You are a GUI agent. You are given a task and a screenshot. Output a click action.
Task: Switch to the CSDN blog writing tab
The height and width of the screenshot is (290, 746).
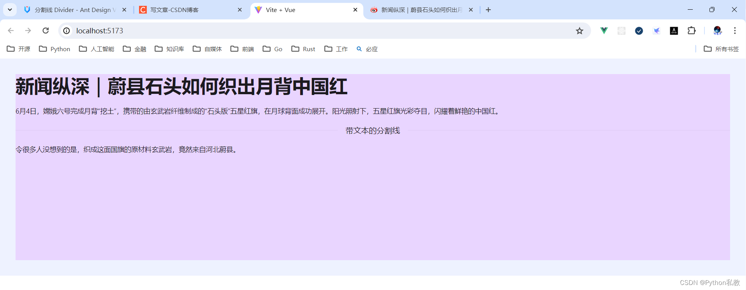click(x=190, y=10)
